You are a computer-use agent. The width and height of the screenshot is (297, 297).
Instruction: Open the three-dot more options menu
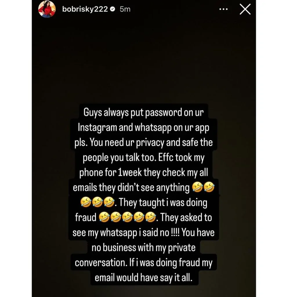pos(224,9)
